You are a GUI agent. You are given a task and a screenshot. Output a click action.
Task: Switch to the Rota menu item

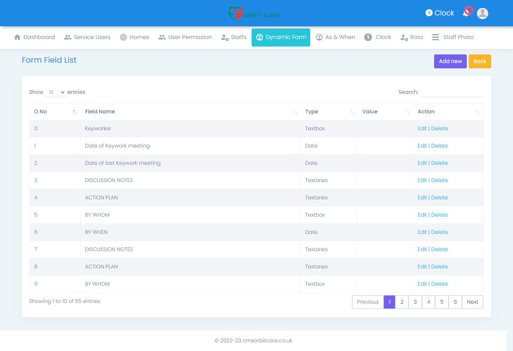click(x=412, y=37)
